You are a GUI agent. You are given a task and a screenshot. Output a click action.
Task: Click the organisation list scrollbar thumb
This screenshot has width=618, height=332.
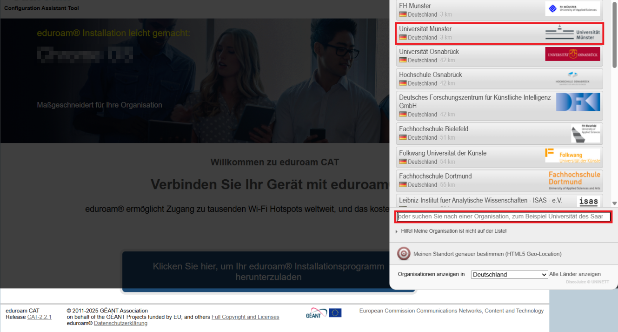pyautogui.click(x=614, y=34)
